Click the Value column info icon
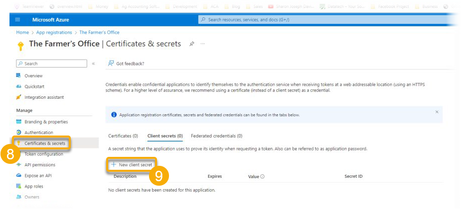 click(x=262, y=176)
